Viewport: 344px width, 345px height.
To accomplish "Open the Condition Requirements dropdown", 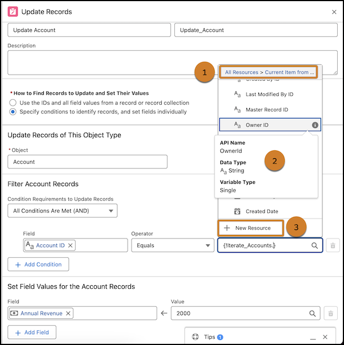I will pyautogui.click(x=62, y=211).
